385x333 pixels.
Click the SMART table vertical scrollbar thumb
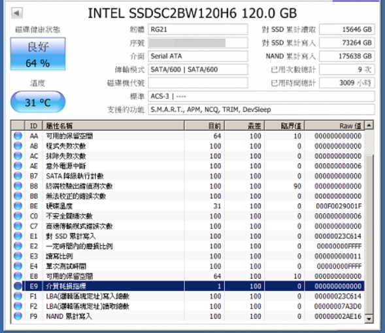pos(369,234)
